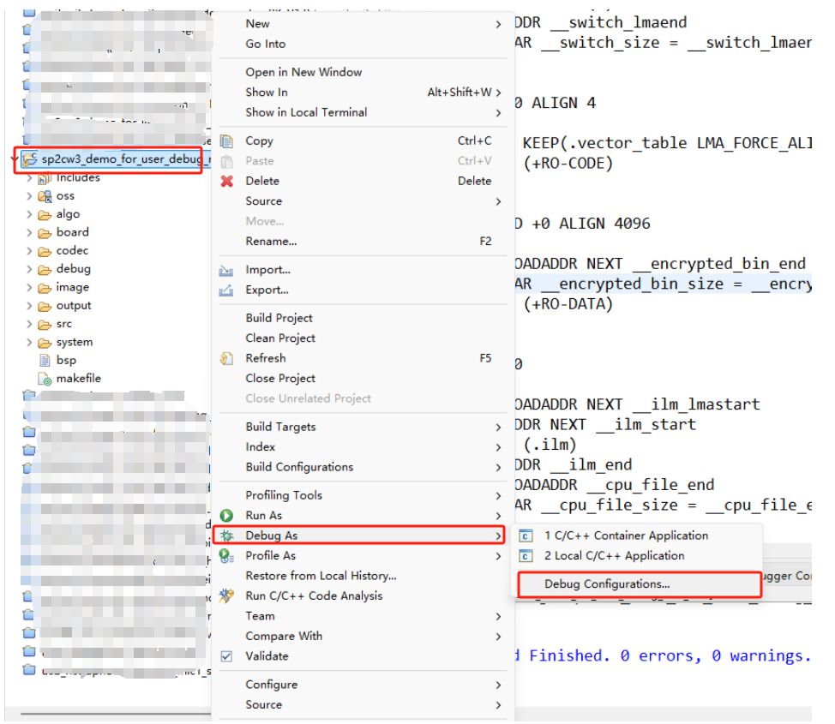Click the red Delete X icon
The width and height of the screenshot is (835, 724).
click(x=227, y=182)
